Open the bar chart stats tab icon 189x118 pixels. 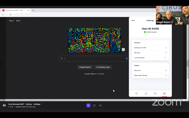coord(146,94)
